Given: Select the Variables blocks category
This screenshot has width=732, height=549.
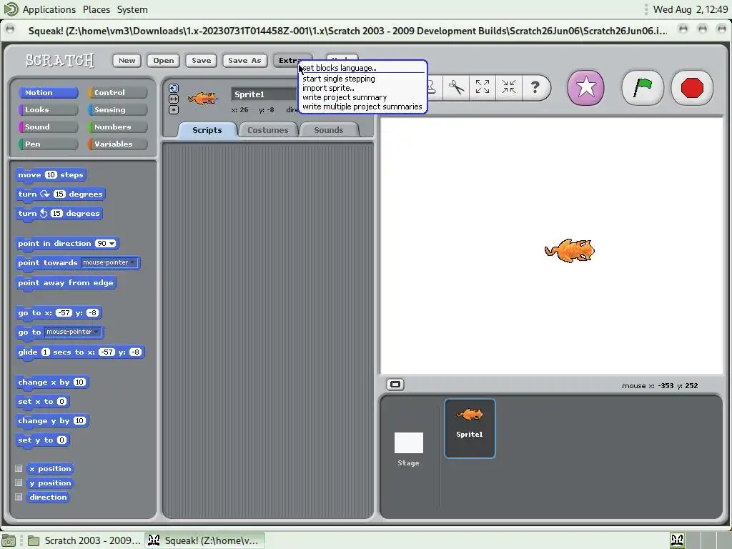Looking at the screenshot, I should pyautogui.click(x=117, y=144).
